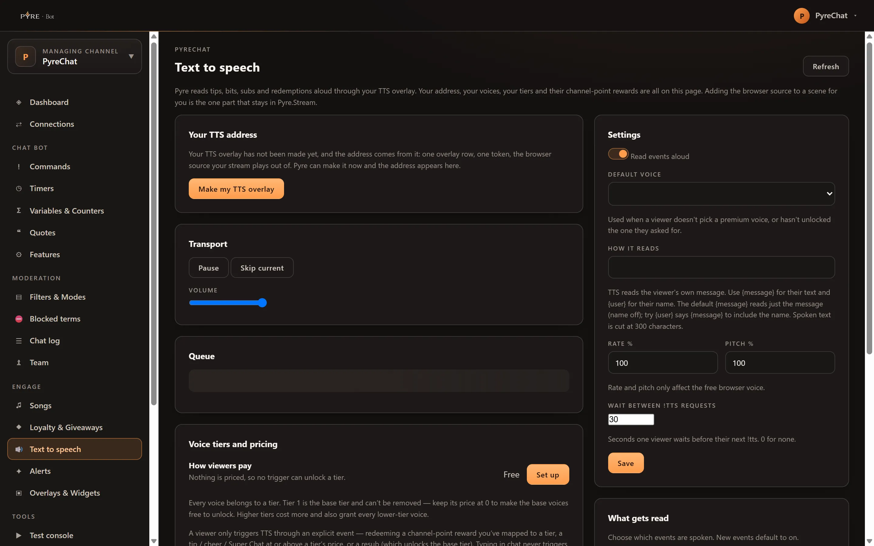Click the managing channel P avatar

[25, 57]
